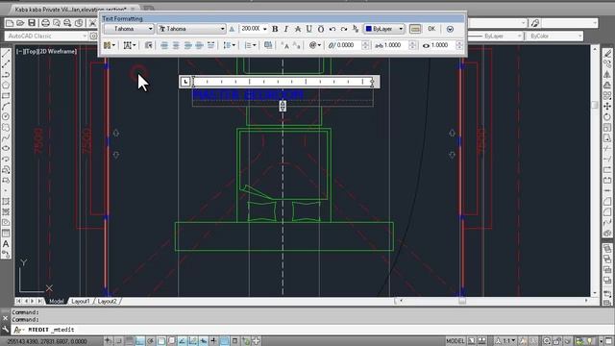Toggle underline text formatting
Viewport: 615px width, 346px height.
(309, 29)
